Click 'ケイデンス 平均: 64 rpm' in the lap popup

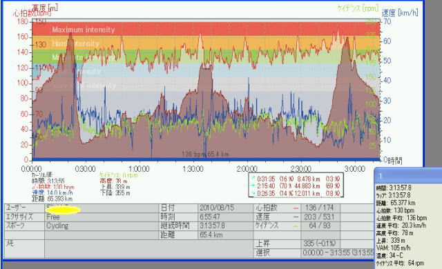pos(401,263)
